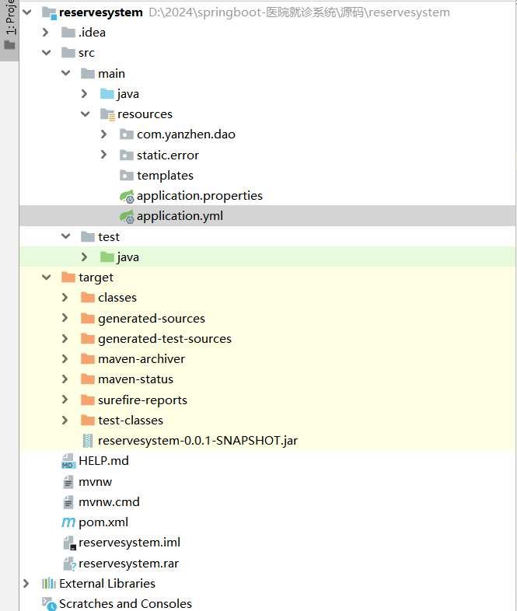Click the External Libraries icon

(x=49, y=584)
